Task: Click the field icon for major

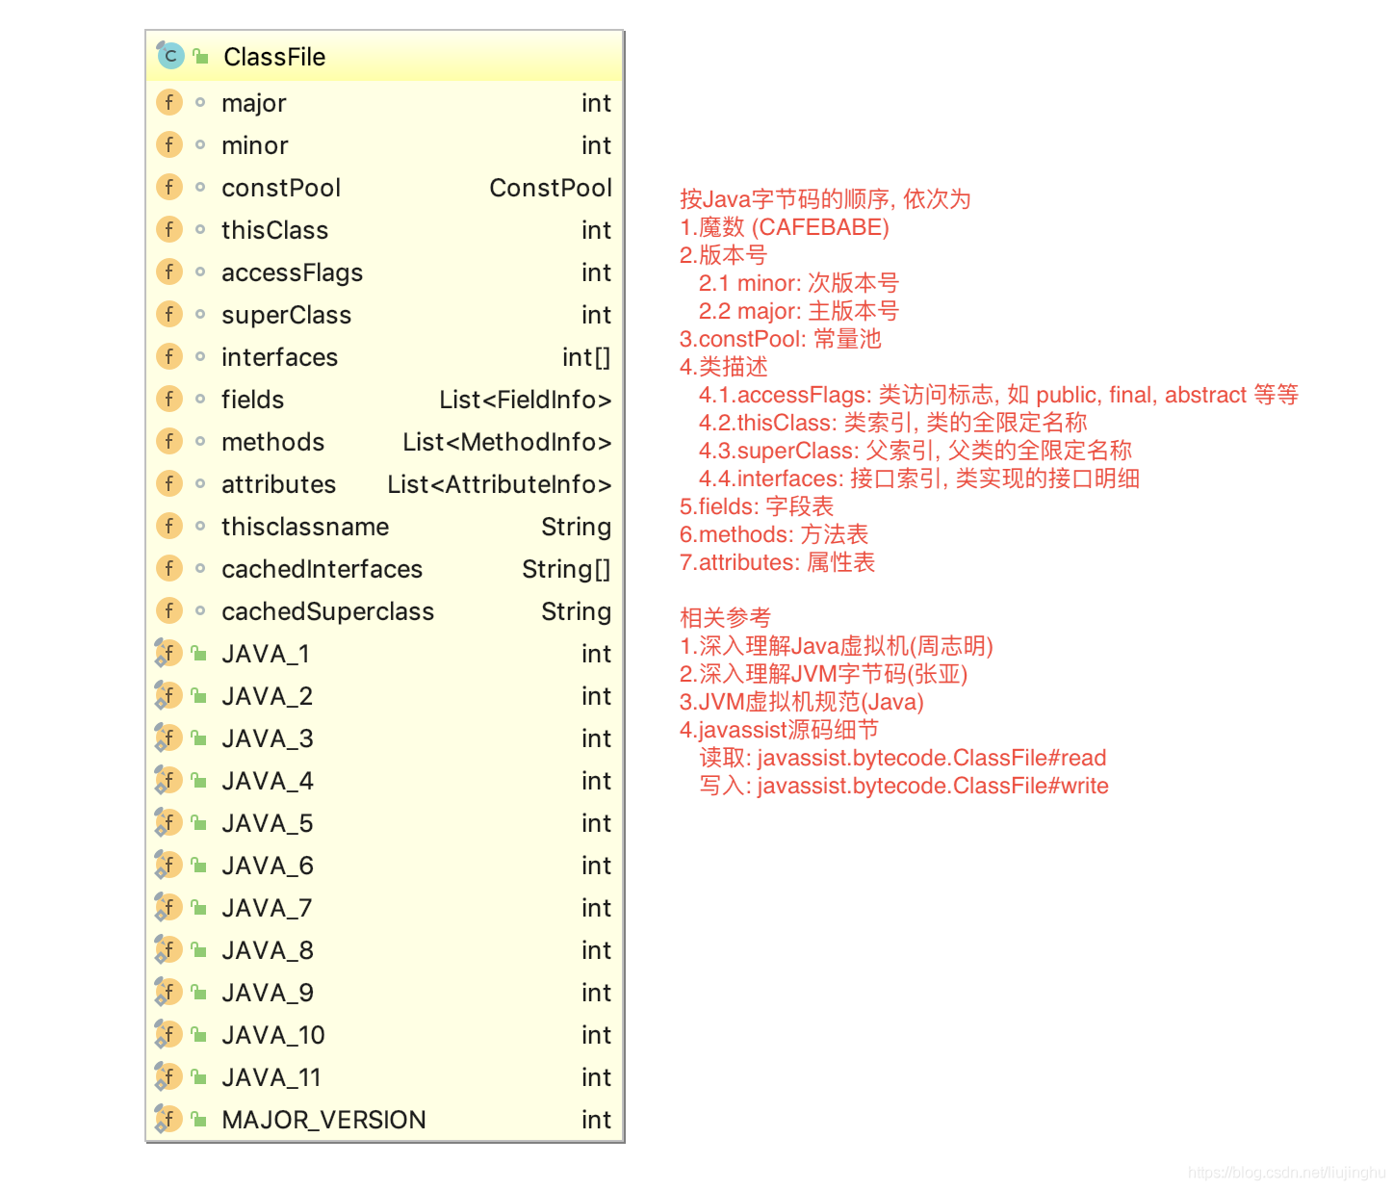Action: click(x=169, y=102)
